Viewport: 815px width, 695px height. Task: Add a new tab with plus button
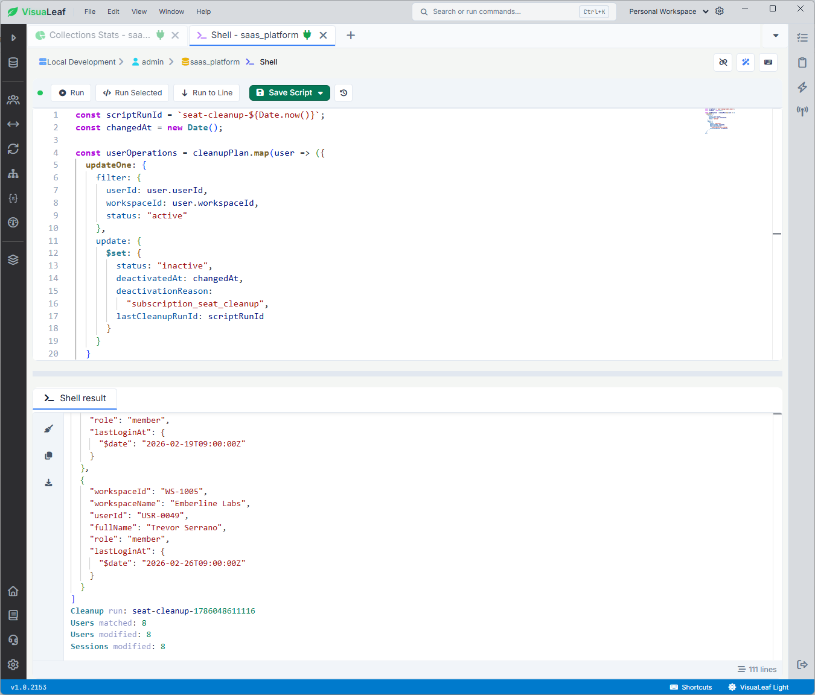coord(351,35)
